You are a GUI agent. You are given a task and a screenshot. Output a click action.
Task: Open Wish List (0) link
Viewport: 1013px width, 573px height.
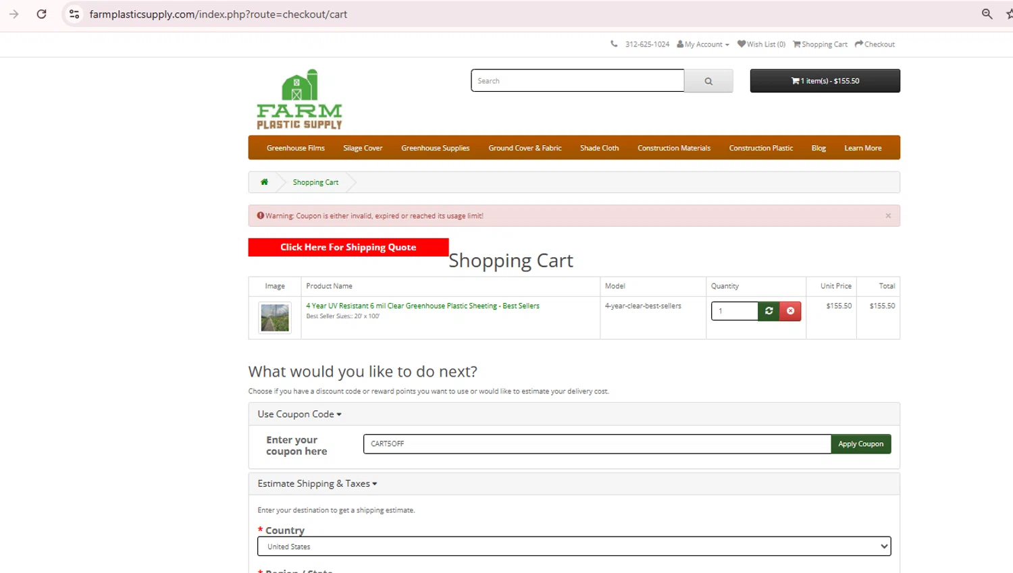point(761,45)
